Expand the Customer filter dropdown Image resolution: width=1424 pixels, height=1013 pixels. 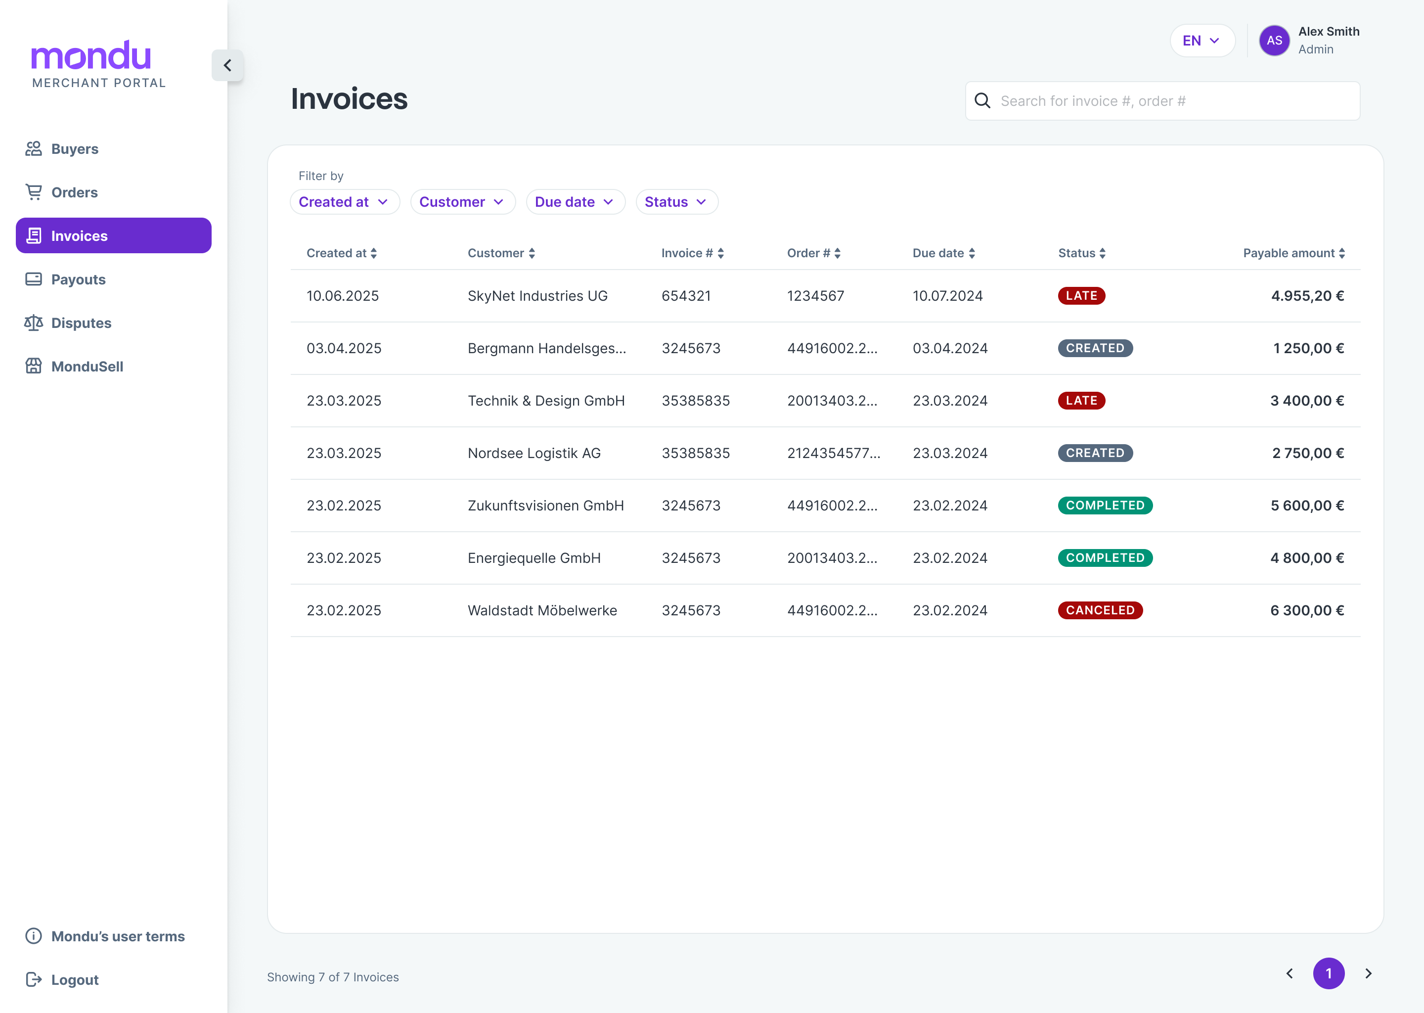(462, 202)
